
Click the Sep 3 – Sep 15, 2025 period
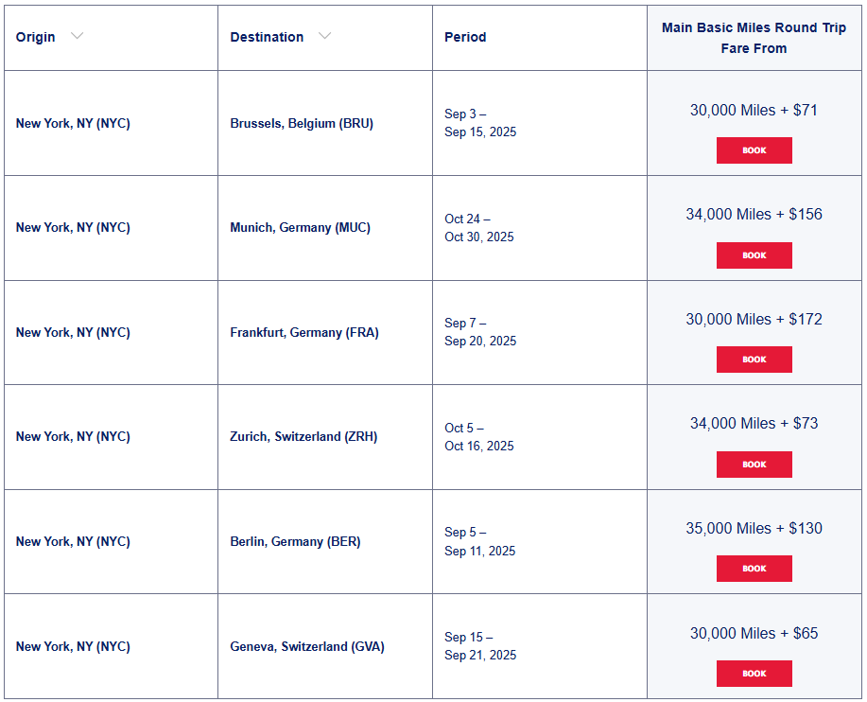coord(480,123)
